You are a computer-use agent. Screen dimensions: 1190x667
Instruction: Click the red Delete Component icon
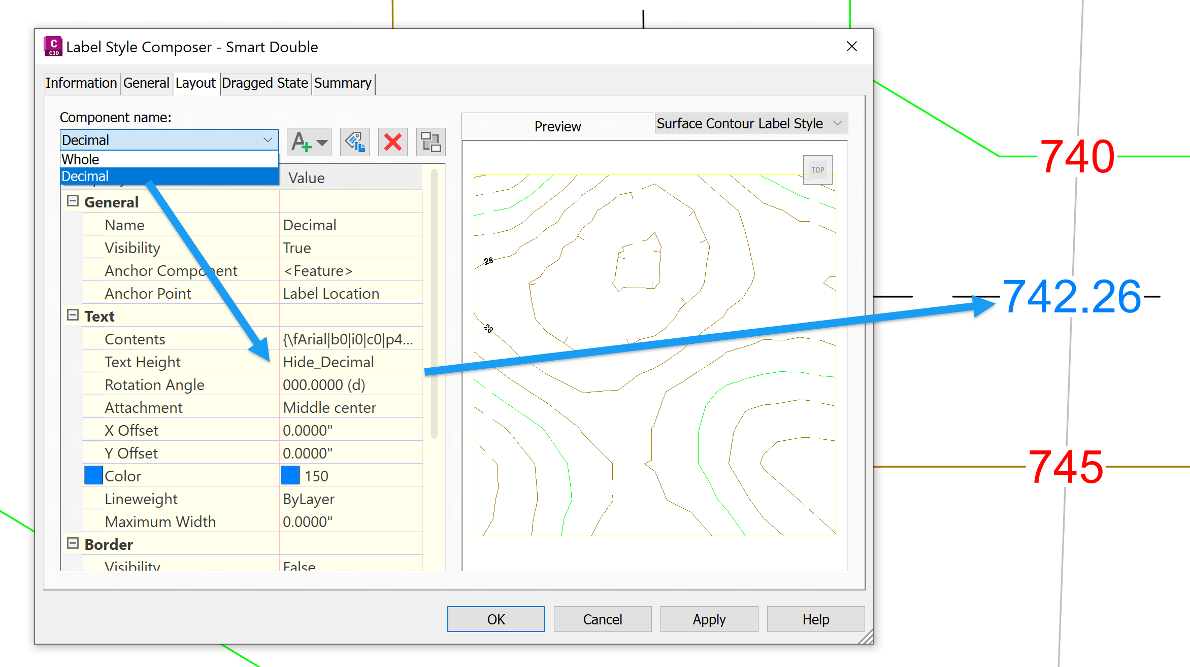(392, 142)
